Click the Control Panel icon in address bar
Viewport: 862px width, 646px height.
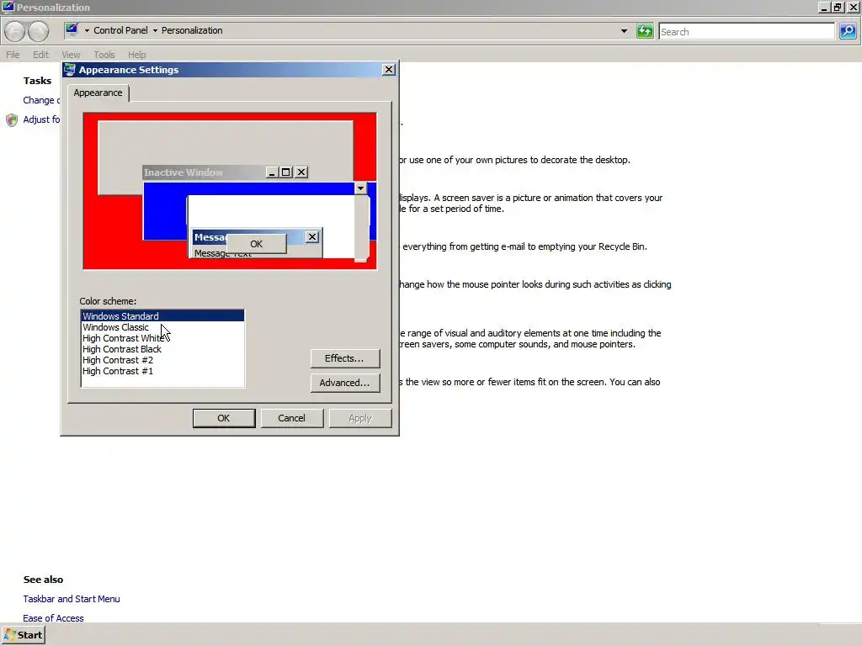pyautogui.click(x=72, y=29)
